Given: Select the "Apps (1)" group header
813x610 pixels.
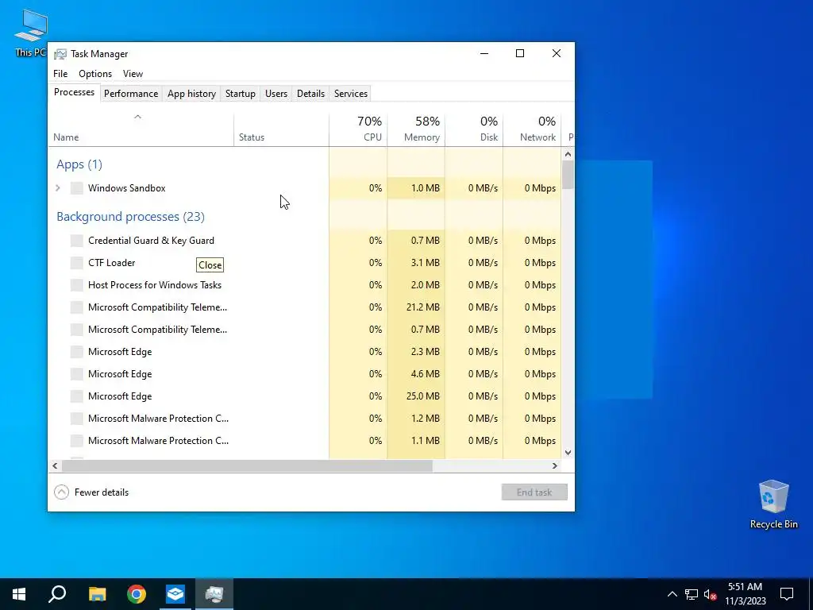Looking at the screenshot, I should tap(79, 164).
